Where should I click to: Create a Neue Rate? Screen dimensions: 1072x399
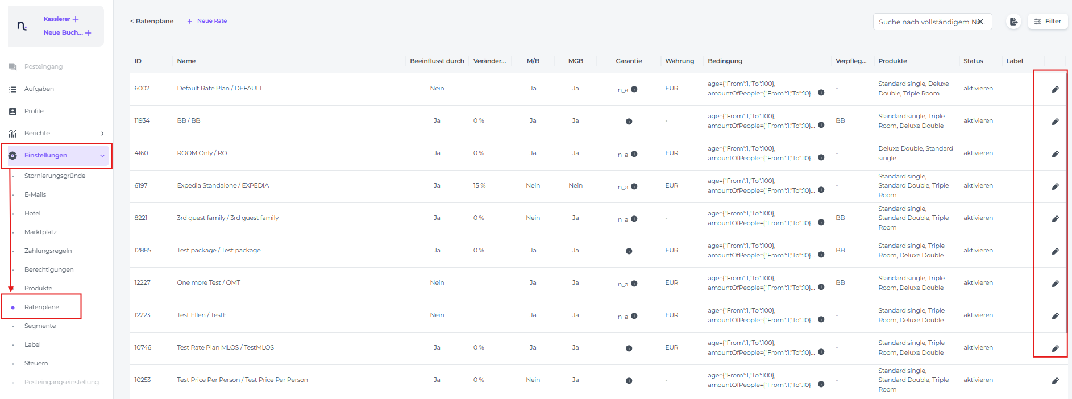[207, 21]
